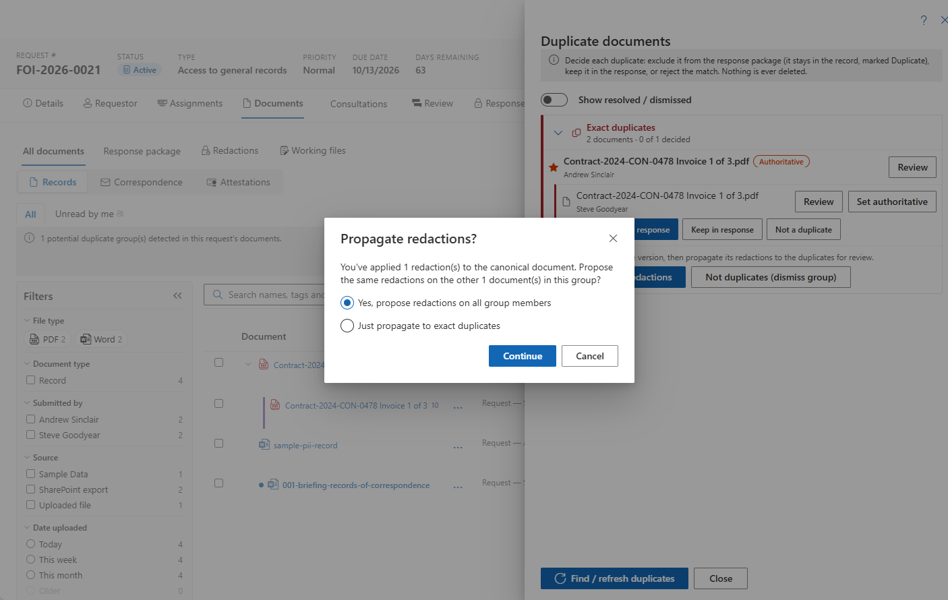Click the Word icon beside sample-pii-record
This screenshot has height=600, width=948.
264,444
